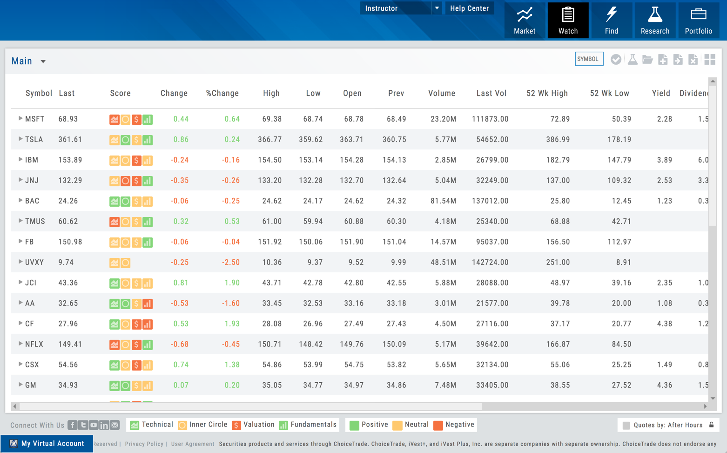Open the Portfolio tab
727x453 pixels.
tap(699, 20)
